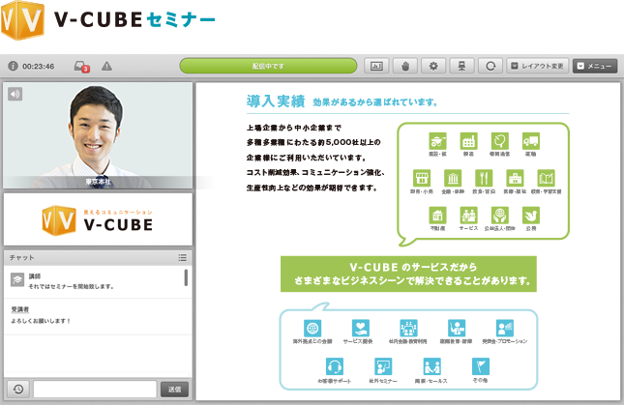Click the chat panel scrollbar

pos(186,277)
